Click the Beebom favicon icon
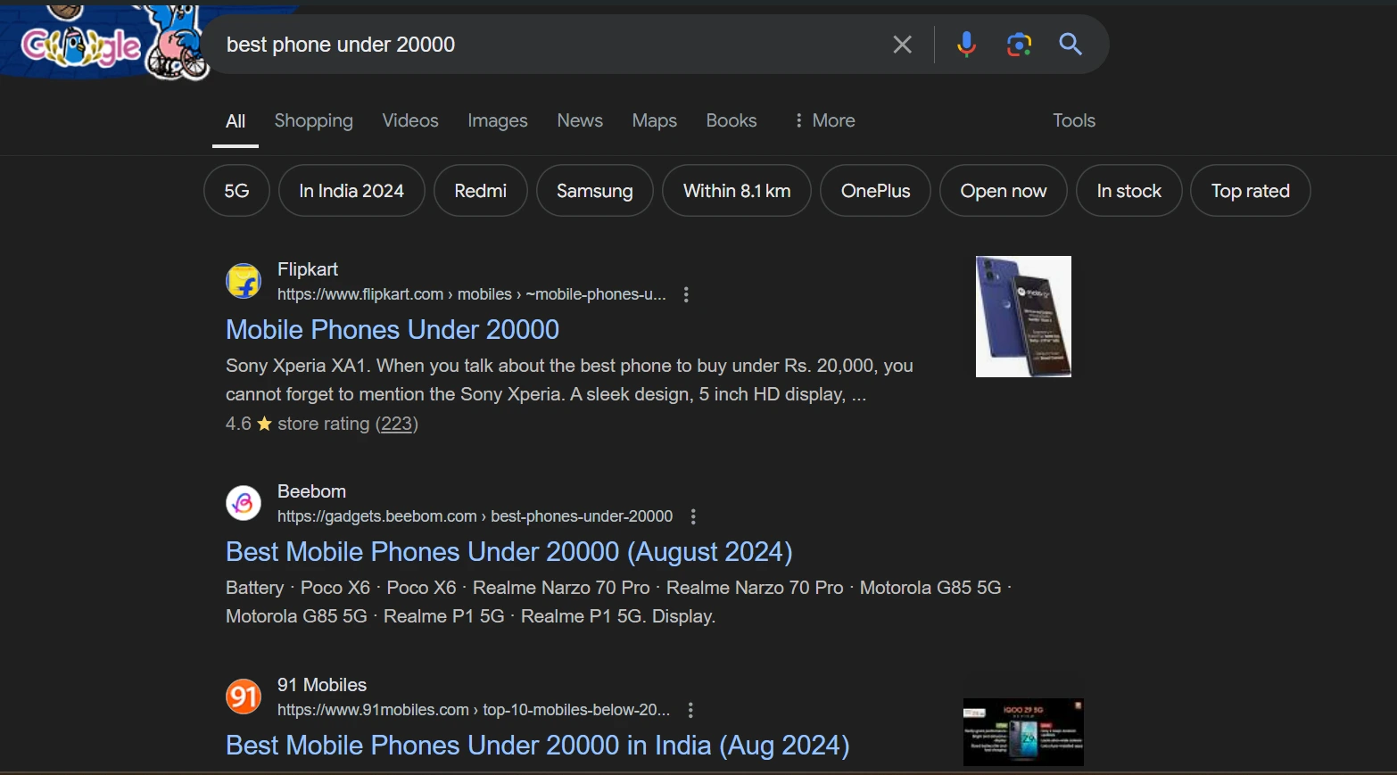 tap(244, 503)
